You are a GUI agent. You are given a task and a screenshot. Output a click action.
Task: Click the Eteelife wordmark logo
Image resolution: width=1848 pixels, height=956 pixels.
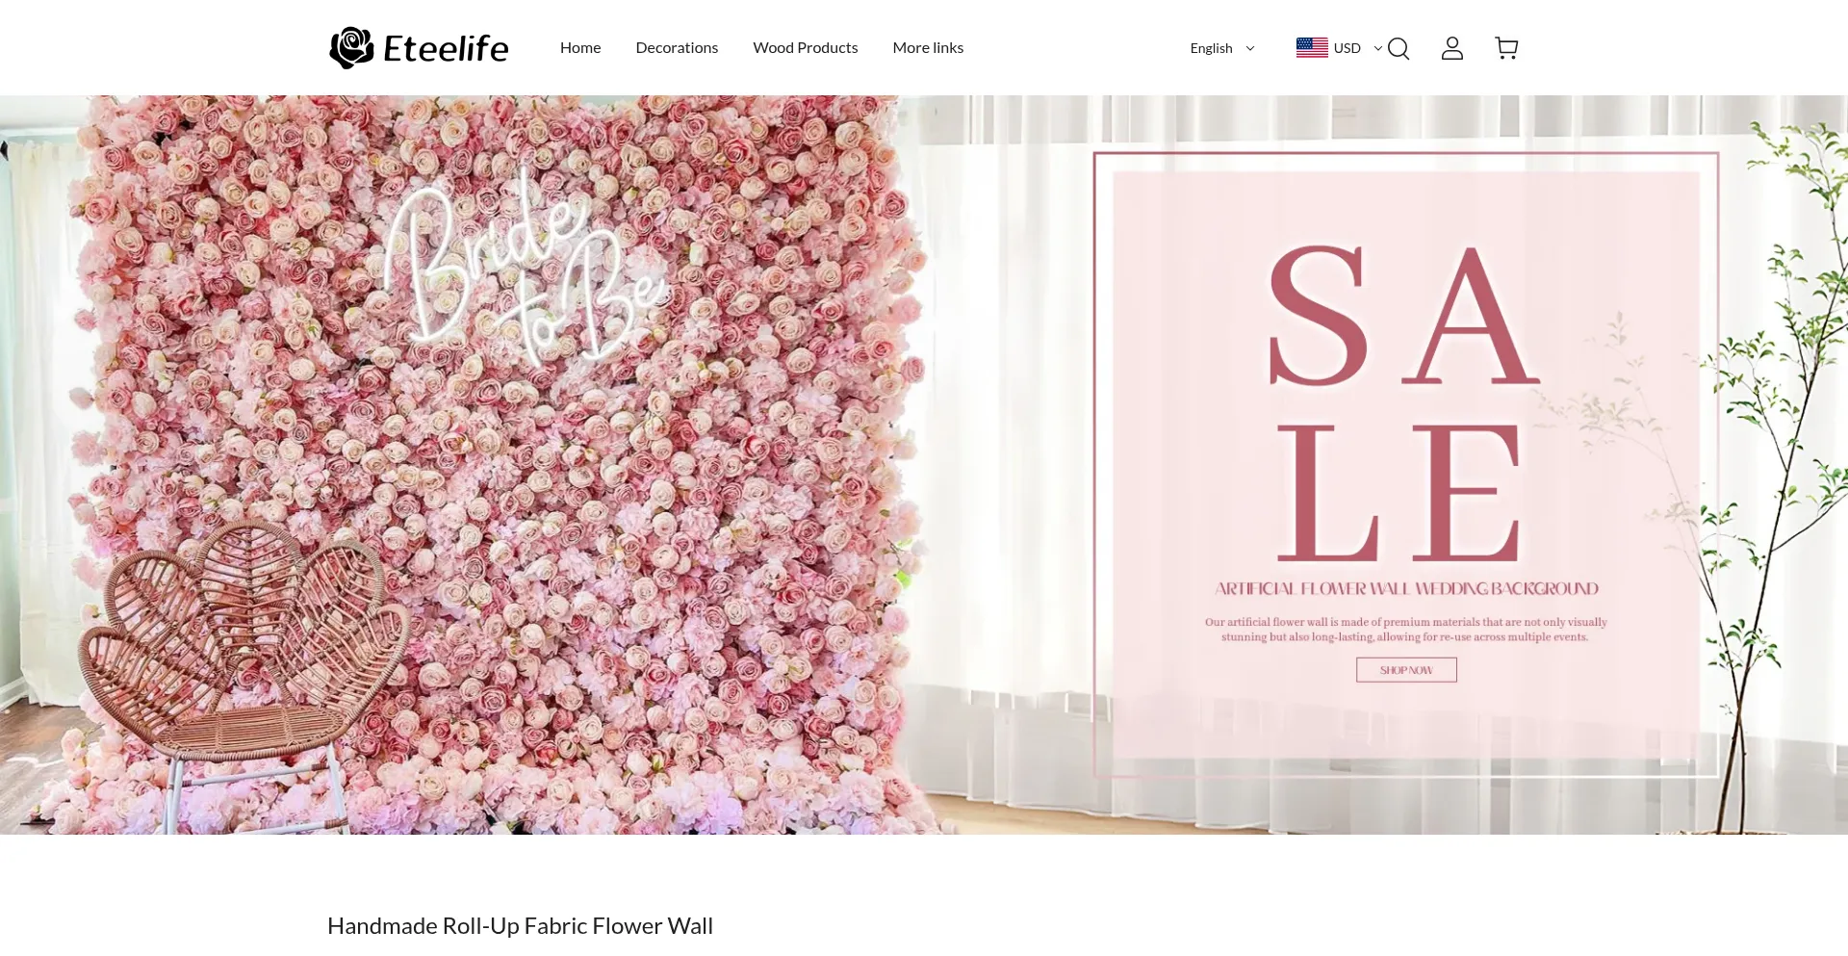446,48
